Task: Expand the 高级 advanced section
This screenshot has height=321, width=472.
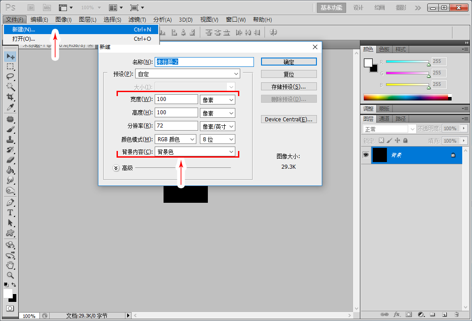Action: (116, 168)
